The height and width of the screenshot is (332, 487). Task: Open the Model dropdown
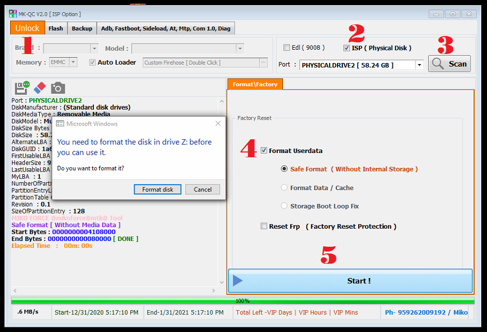click(240, 49)
